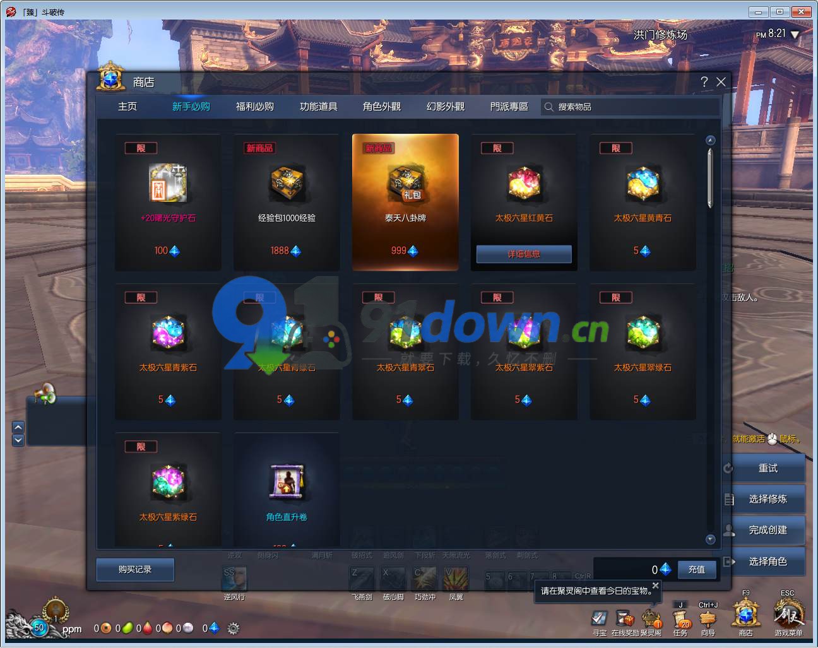
Task: Click the shop help question mark
Action: [704, 81]
